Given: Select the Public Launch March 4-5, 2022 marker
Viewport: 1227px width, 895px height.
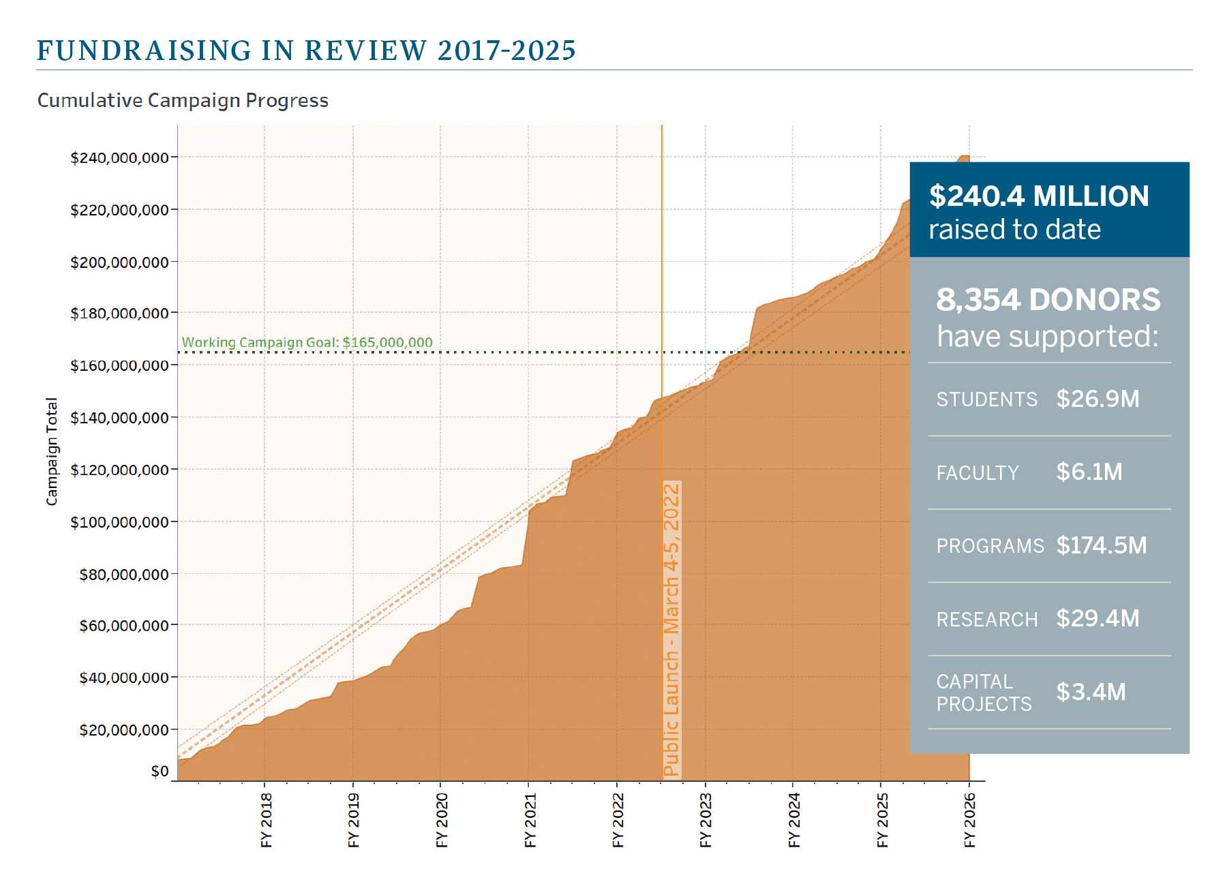Looking at the screenshot, I should click(671, 629).
